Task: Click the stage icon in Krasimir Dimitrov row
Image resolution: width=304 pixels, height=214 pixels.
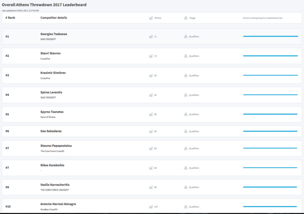Action: tap(186, 76)
